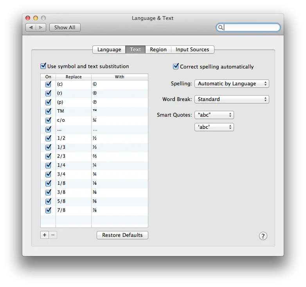Switch to the Language tab
This screenshot has width=306, height=287.
(x=109, y=50)
